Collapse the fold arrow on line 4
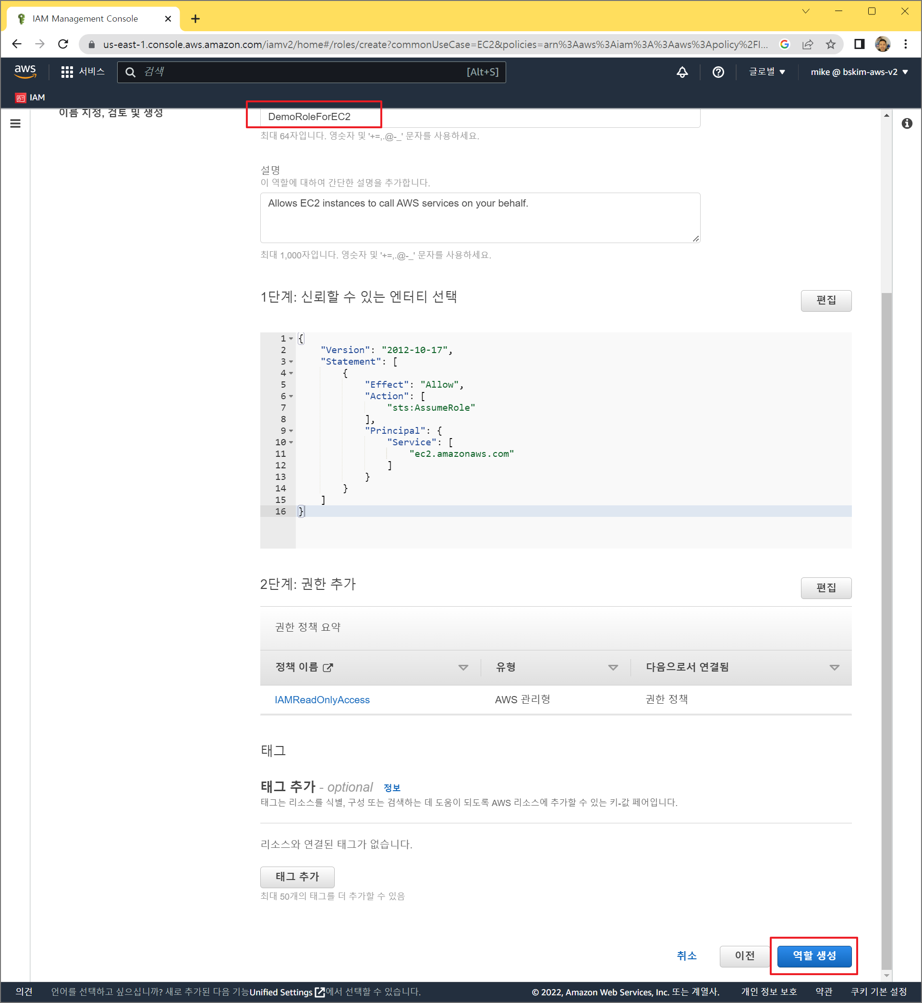Viewport: 922px width, 1003px height. 291,373
